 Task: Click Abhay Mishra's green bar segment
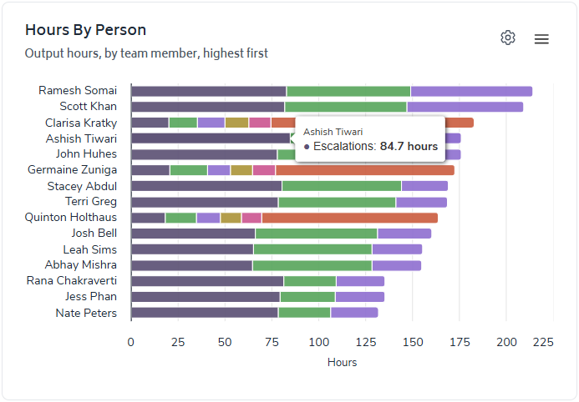pyautogui.click(x=312, y=265)
